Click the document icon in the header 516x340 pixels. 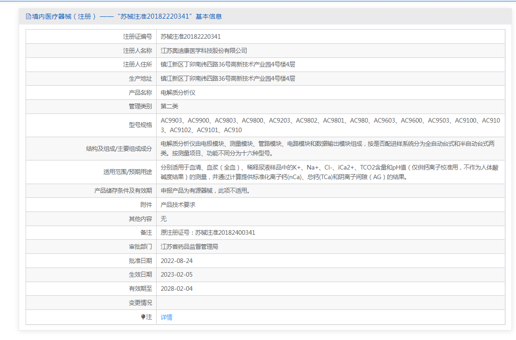coord(28,16)
